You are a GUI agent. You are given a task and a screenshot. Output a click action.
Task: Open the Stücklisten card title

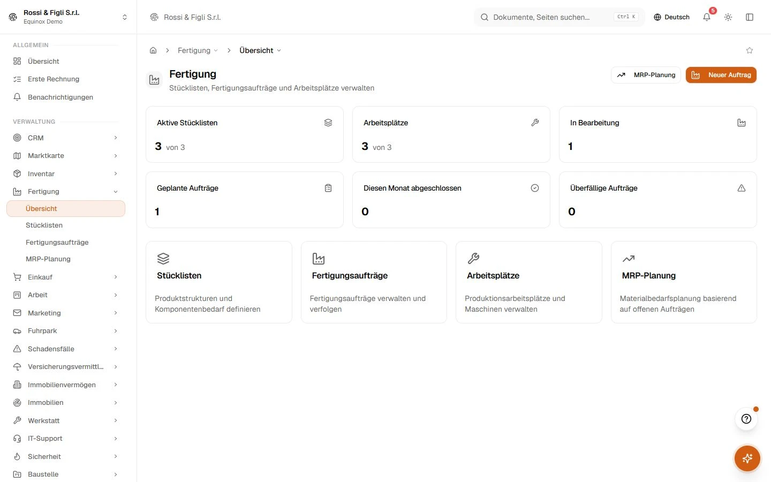(x=179, y=276)
